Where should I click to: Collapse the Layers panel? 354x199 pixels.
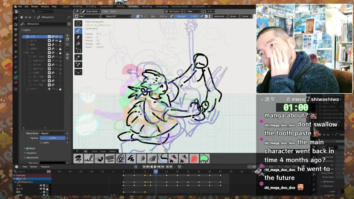tap(22, 30)
